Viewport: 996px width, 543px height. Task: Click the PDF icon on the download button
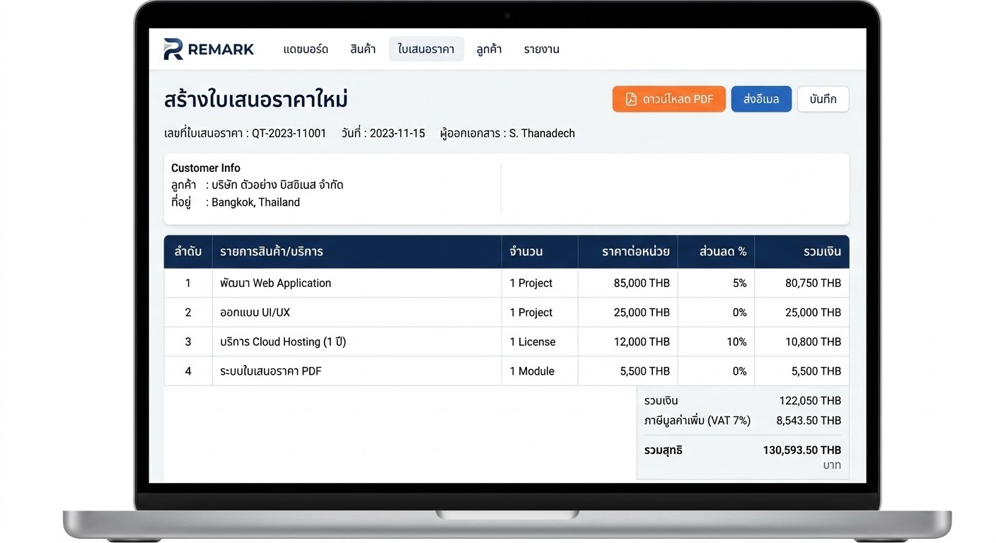630,99
